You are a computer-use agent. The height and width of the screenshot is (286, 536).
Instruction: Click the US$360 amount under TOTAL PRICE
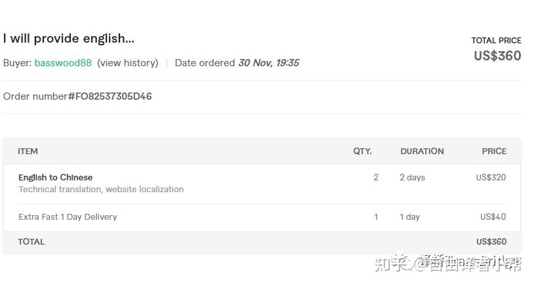[497, 56]
